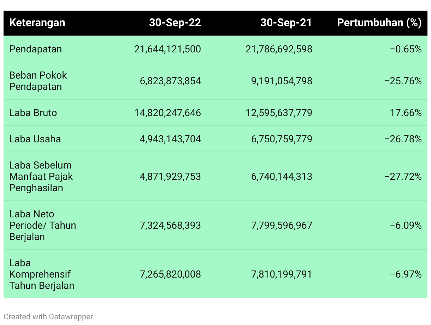431x325 pixels.
Task: Select Laba Neto Periode/ Tahun Berjalan label
Action: pyautogui.click(x=43, y=225)
